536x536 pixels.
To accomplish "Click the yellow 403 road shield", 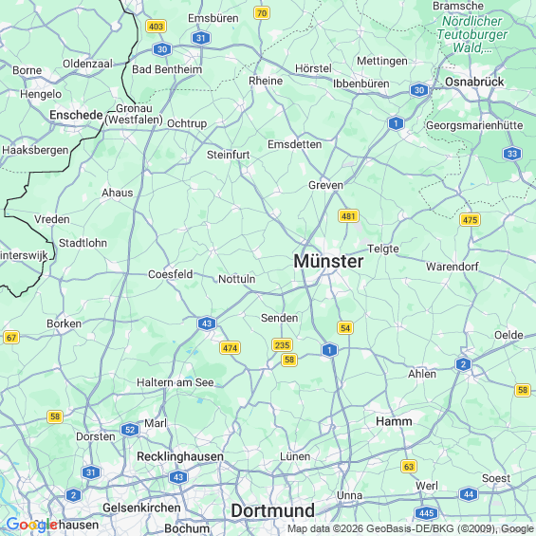I will point(156,27).
